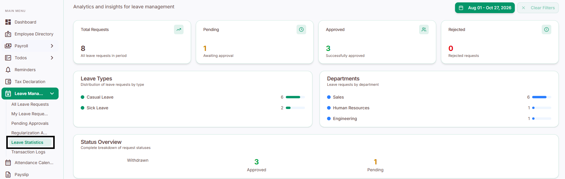
Task: Click the 'Awaiting approval' text
Action: [x=218, y=56]
